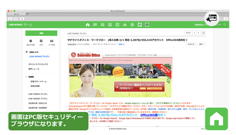Image resolution: width=236 pixels, height=135 pixels.
Task: Click the Office365版 hyperlink
Action: [149, 115]
